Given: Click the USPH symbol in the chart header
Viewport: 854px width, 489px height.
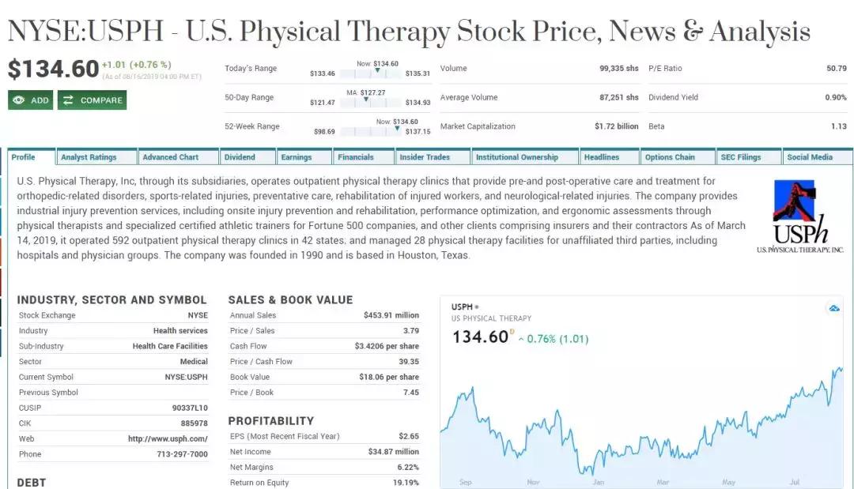Looking at the screenshot, I should coord(461,307).
